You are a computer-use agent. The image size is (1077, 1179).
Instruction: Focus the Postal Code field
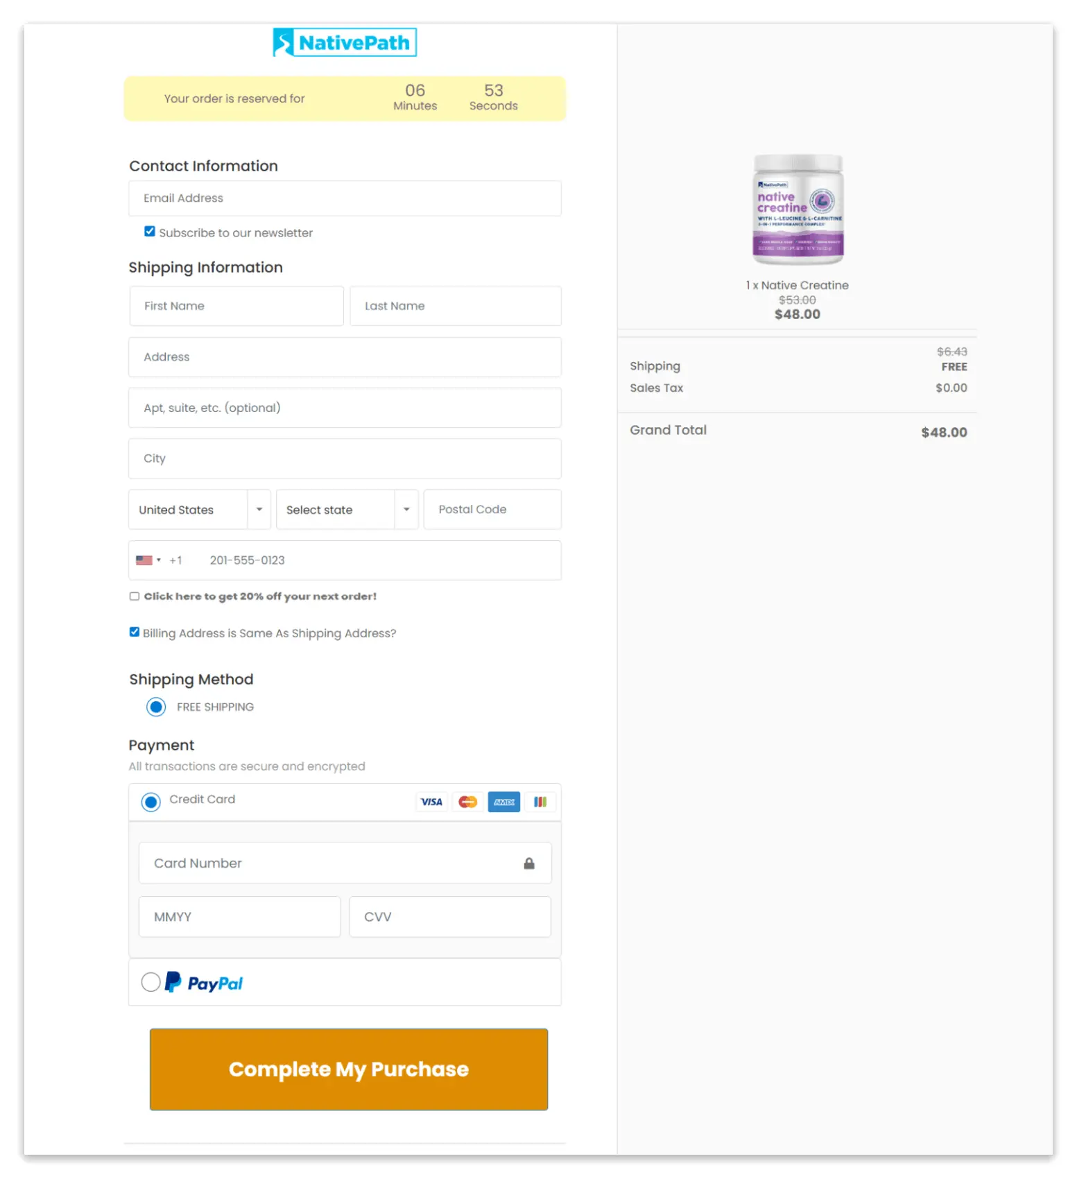[x=492, y=510]
